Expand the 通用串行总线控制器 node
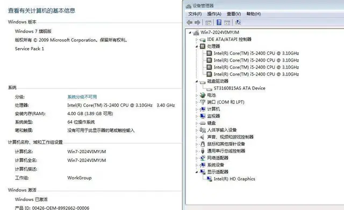The width and height of the screenshot is (344, 210). (197, 151)
